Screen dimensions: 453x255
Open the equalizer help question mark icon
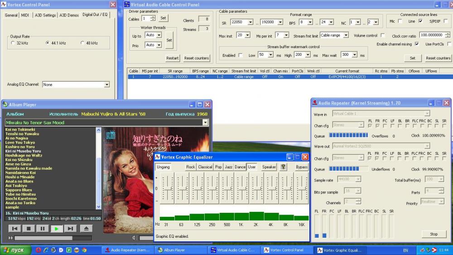coord(284,167)
